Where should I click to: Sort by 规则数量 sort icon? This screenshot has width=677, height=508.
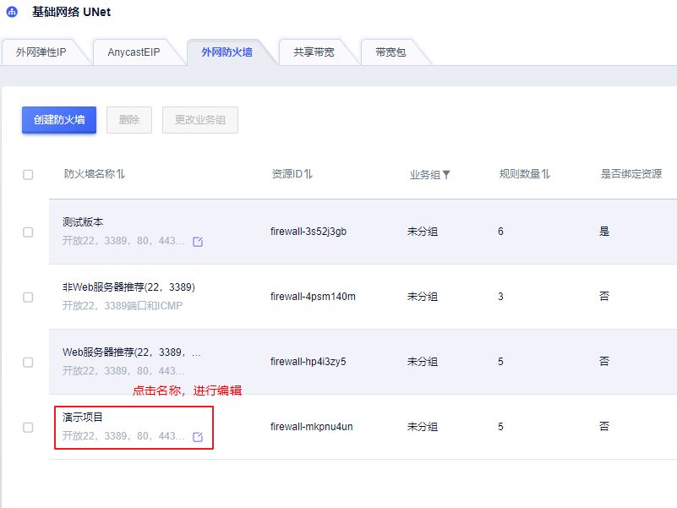point(546,174)
